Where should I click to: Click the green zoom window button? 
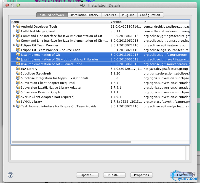point(18,5)
